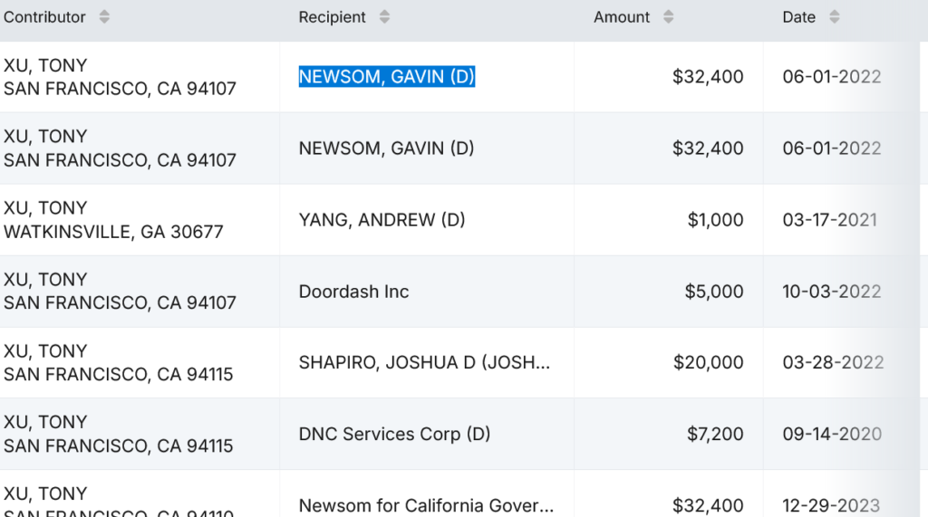
Task: Sort table by Date column header
Action: tap(799, 17)
